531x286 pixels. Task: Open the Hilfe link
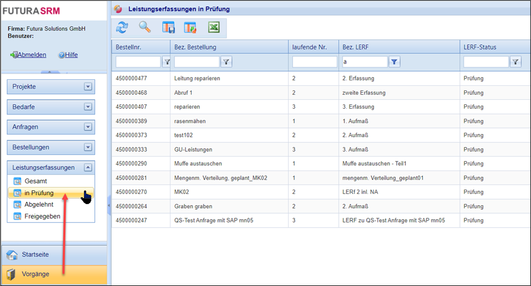tap(71, 55)
